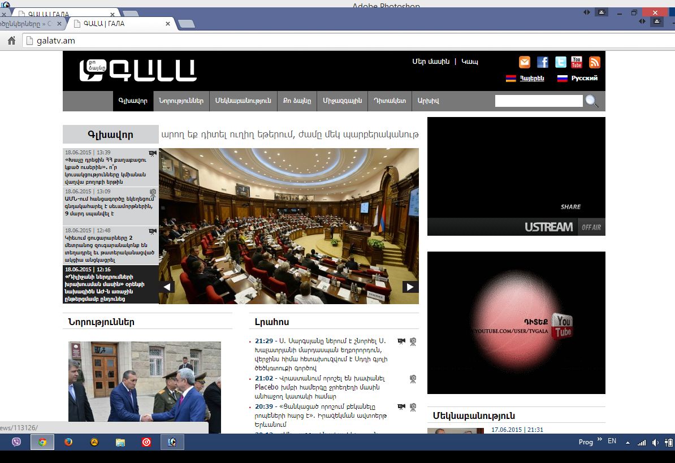Open the 21:02 Placebo news item

(319, 387)
